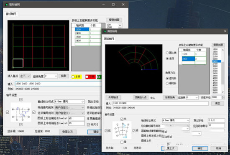Click 确定 in the arc grid window
This screenshot has width=230, height=155.
200,148
